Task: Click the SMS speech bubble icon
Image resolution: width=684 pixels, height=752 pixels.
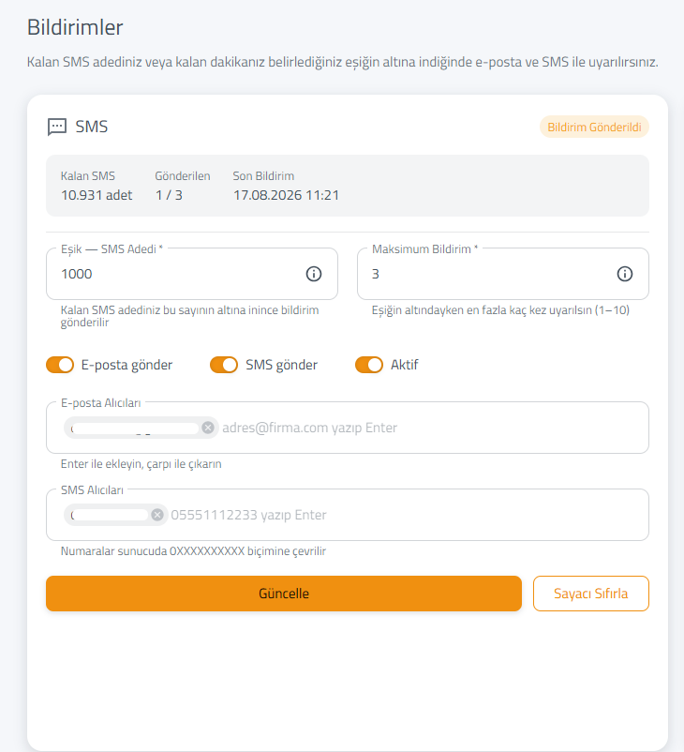Action: (56, 128)
